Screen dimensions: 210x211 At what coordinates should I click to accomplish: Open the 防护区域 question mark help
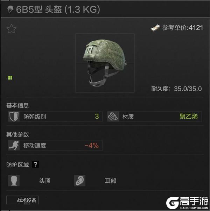pyautogui.click(x=36, y=164)
